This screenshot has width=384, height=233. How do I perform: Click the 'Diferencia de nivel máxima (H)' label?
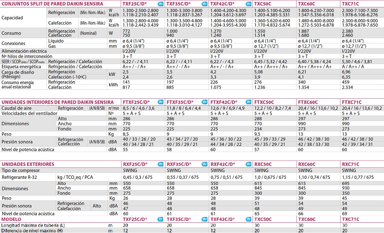click(32, 230)
